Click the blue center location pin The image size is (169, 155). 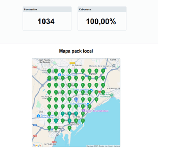(x=76, y=100)
